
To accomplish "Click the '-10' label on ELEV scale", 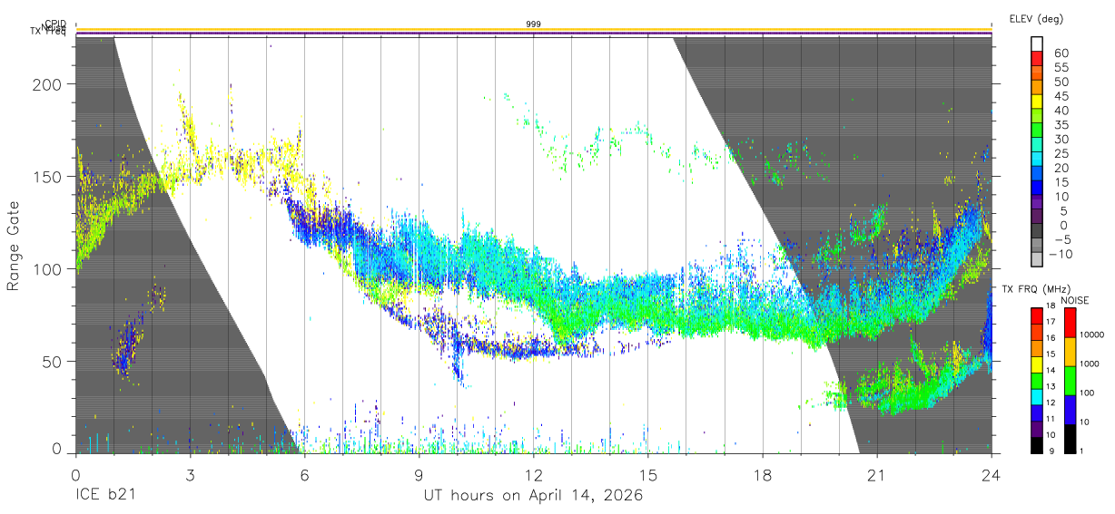I will (x=1059, y=253).
